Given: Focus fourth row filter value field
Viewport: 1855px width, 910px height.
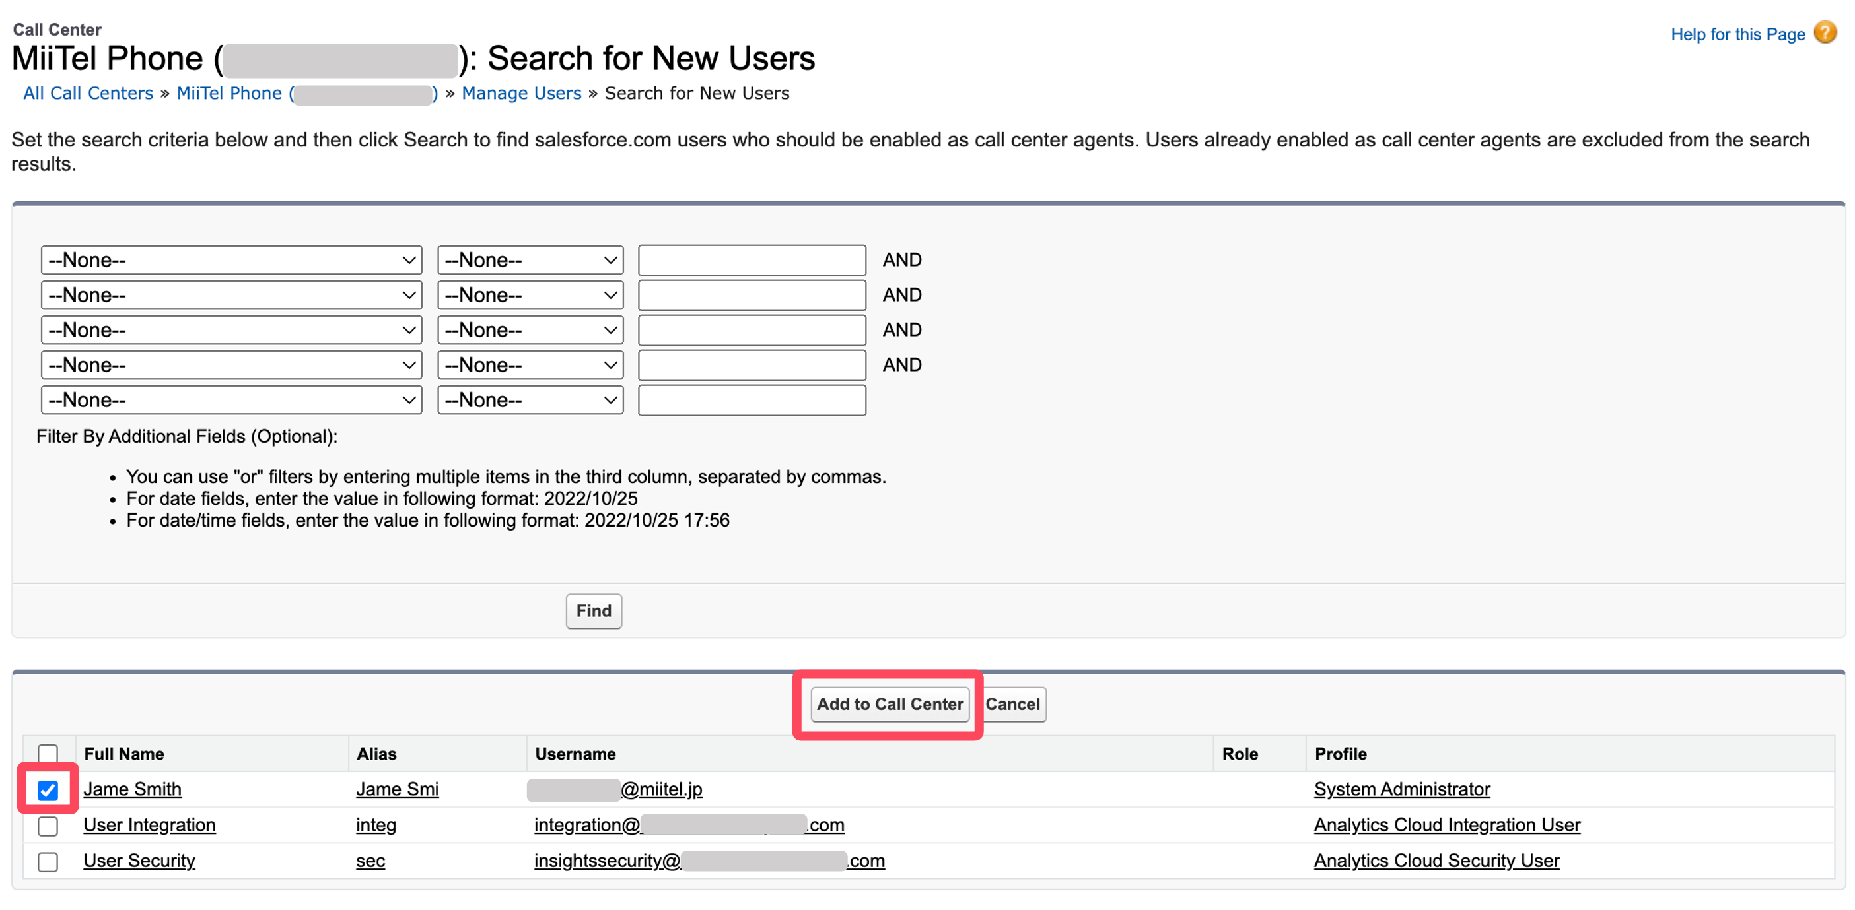Looking at the screenshot, I should click(752, 365).
